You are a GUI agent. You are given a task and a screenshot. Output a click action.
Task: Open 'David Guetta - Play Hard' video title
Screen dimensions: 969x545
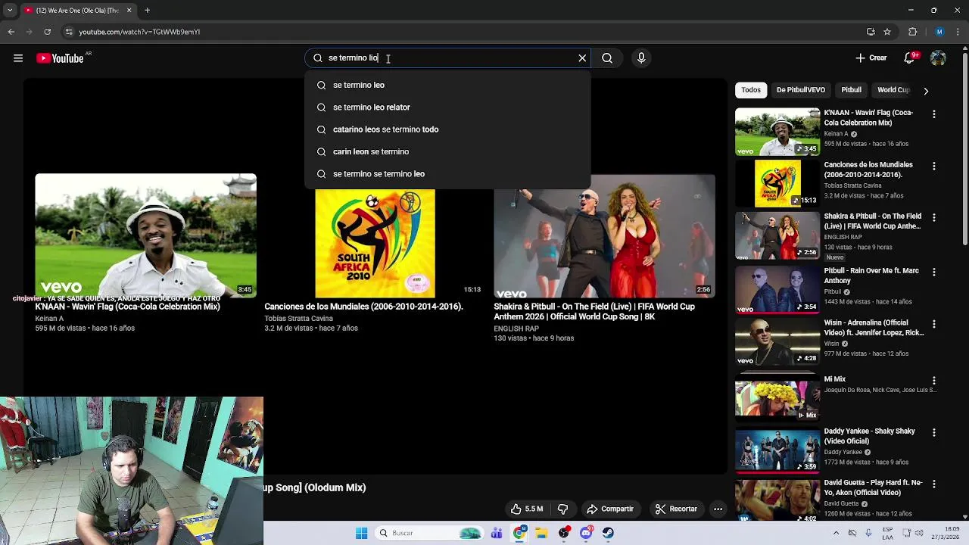coord(874,487)
